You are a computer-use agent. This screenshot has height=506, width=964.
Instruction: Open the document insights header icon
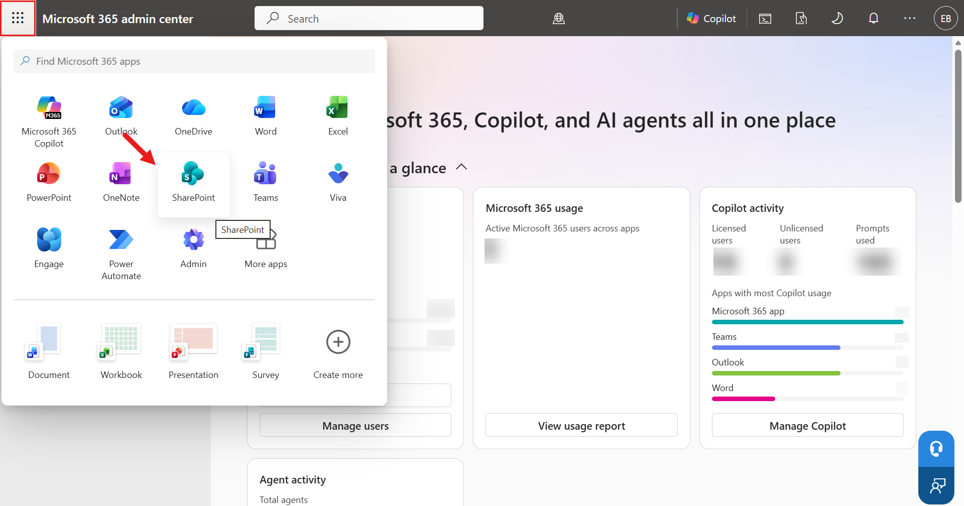[x=801, y=19]
